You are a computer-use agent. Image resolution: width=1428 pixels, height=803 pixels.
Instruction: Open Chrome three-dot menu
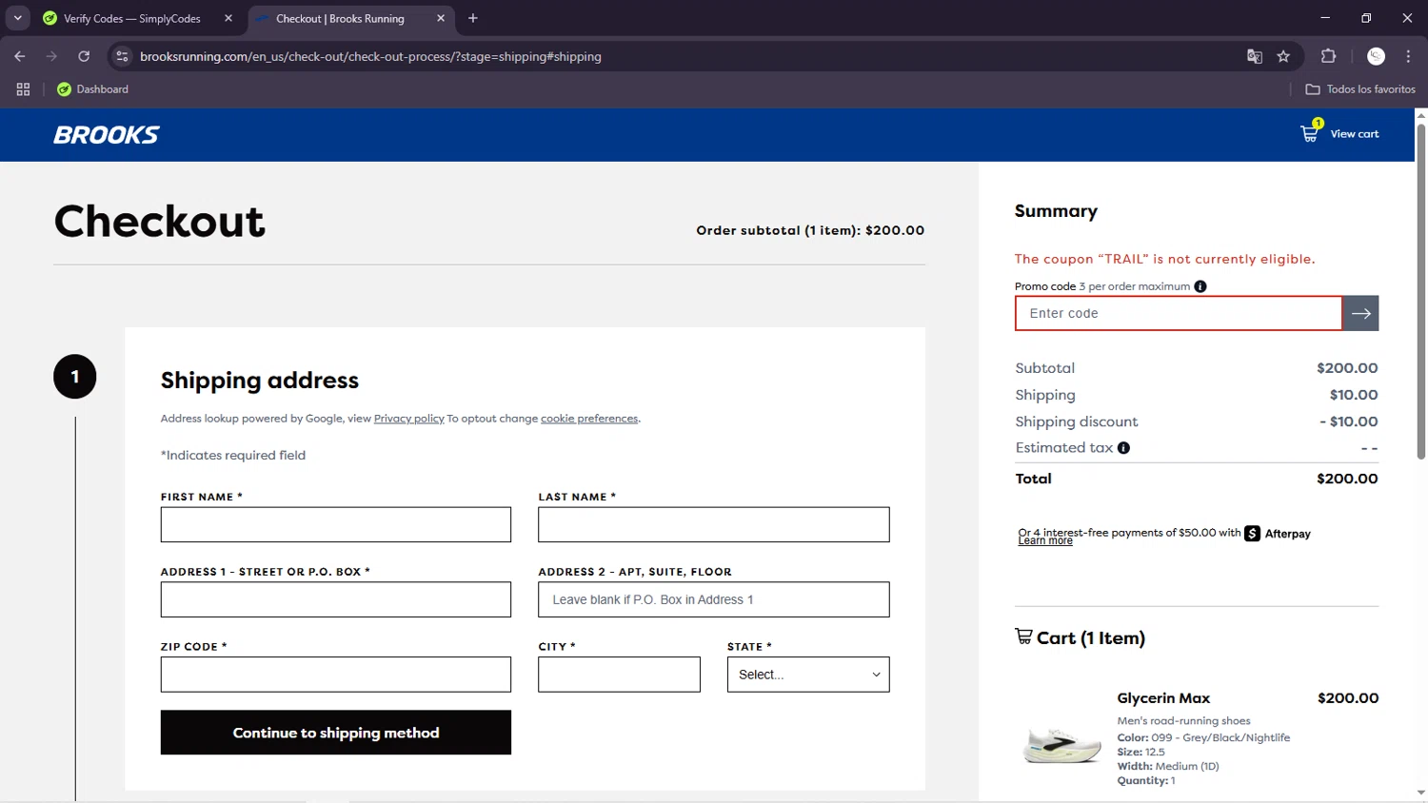tap(1408, 56)
